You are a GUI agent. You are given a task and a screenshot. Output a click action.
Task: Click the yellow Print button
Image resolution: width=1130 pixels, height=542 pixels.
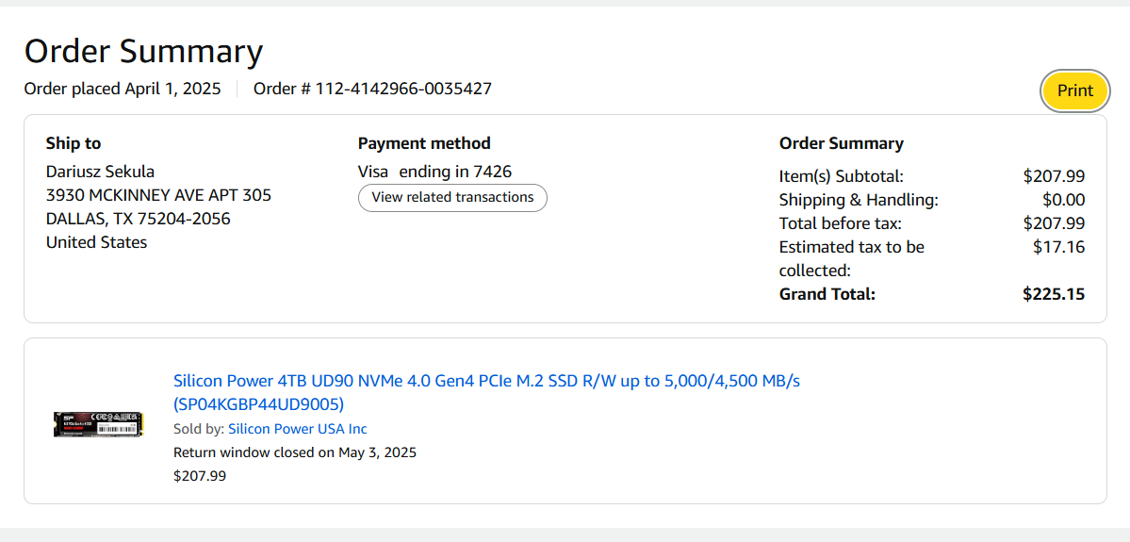coord(1074,90)
